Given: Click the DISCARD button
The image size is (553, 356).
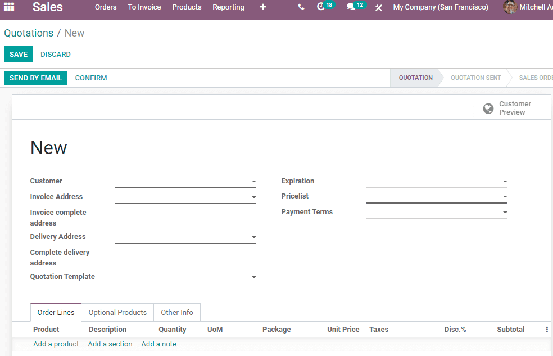Looking at the screenshot, I should coord(56,55).
